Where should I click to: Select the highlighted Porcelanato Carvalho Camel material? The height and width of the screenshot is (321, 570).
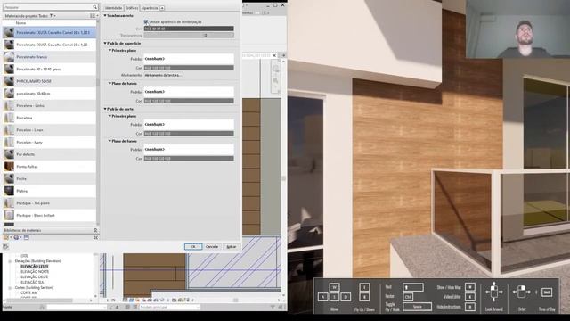pos(50,32)
